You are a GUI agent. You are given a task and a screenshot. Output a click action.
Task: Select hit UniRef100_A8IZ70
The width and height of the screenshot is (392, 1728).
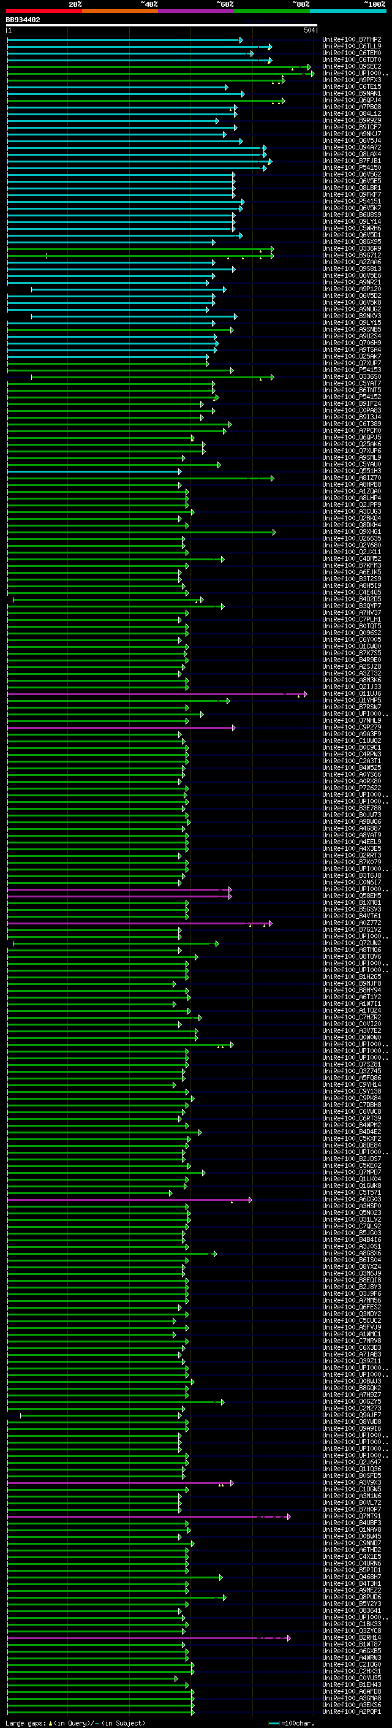click(x=351, y=478)
